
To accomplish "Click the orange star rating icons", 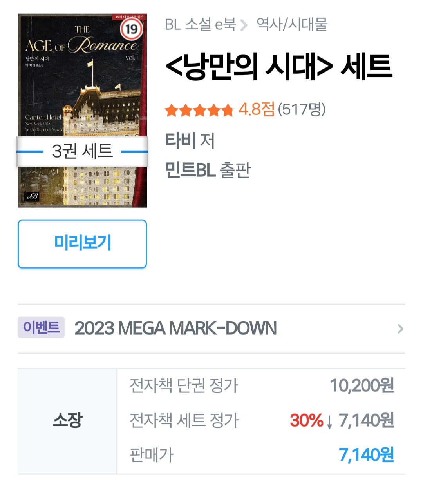I will click(x=199, y=110).
